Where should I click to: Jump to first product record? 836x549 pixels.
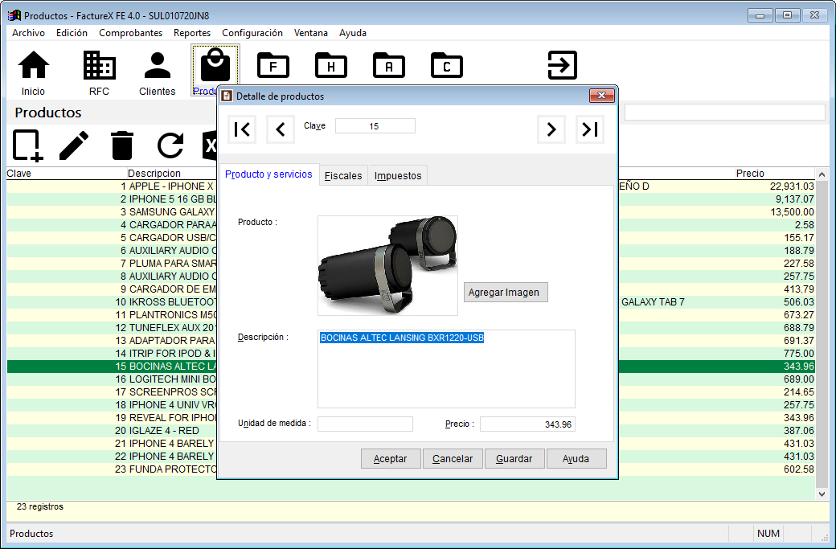[242, 129]
